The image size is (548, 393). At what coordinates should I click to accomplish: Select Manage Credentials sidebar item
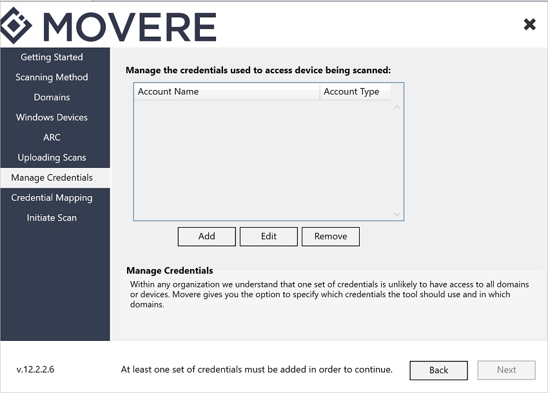(55, 178)
